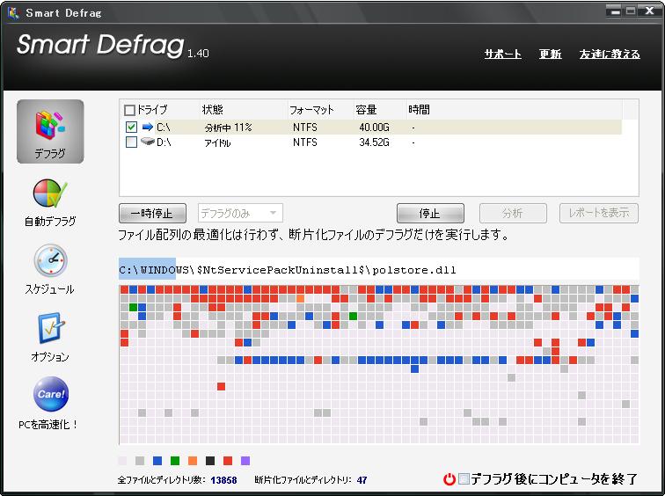The image size is (665, 496).
Task: Click the 時間 column header
Action: tap(419, 110)
